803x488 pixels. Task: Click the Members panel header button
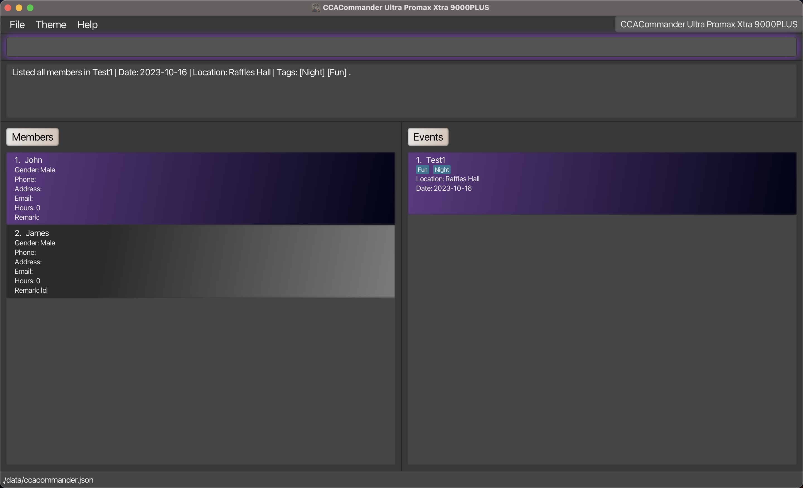point(32,137)
